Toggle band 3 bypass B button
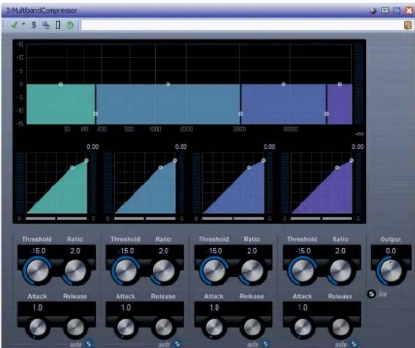 (196, 218)
